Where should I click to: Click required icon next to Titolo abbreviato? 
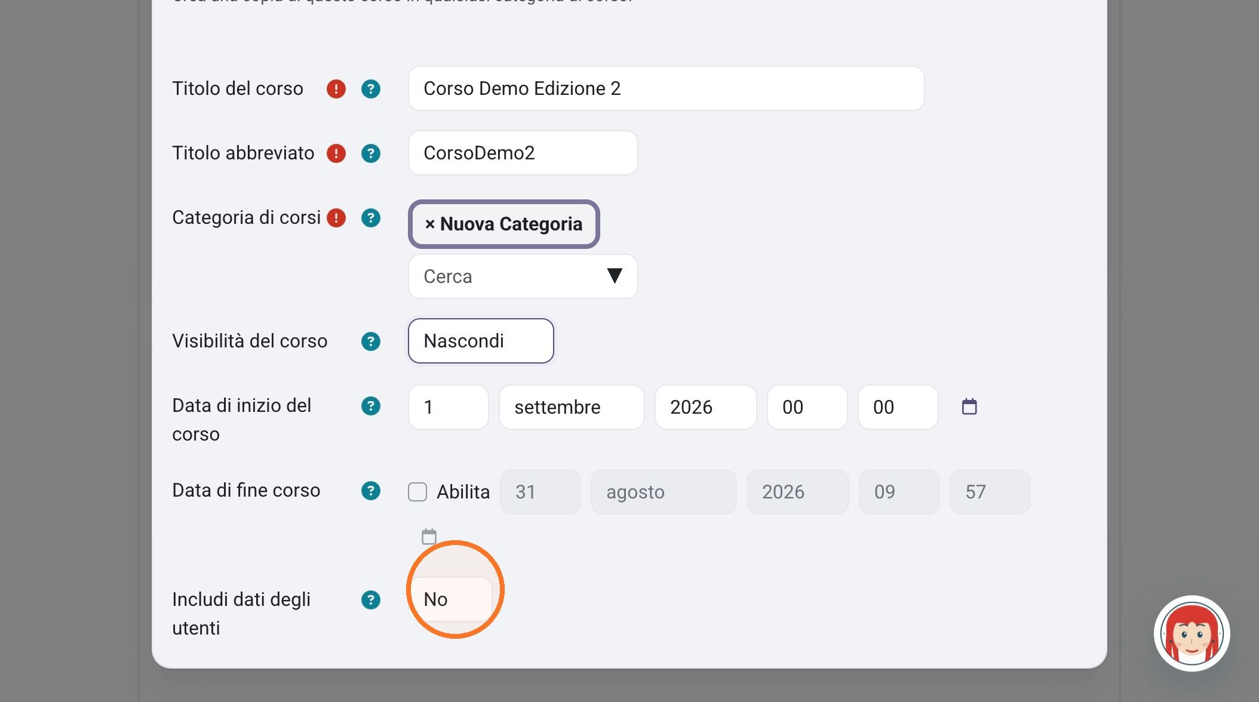coord(336,153)
